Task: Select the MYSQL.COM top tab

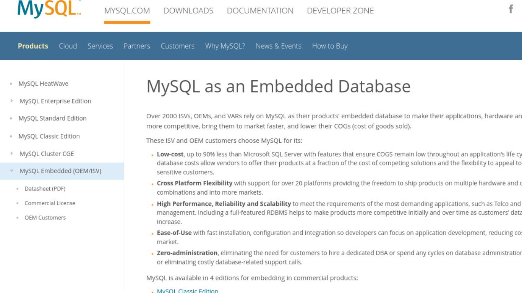Action: point(127,11)
